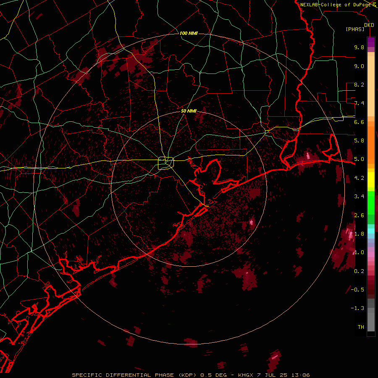Select the 7.4 value on the scale
Screen dimensions: 378x378
click(359, 103)
